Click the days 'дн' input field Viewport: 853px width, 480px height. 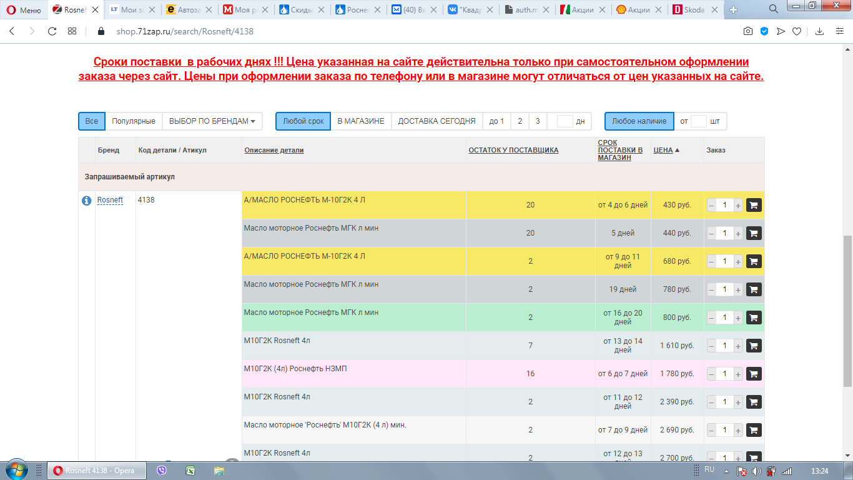click(x=565, y=121)
